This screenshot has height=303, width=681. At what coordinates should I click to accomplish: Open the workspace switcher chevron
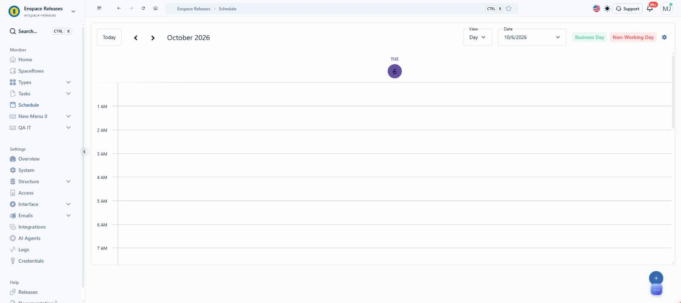tap(73, 11)
